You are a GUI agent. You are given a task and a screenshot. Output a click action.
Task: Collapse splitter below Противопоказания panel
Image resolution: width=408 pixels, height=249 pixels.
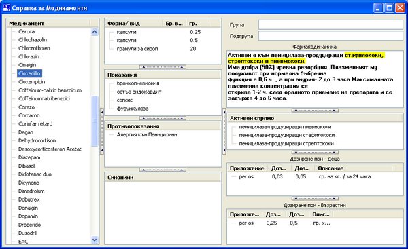point(163,170)
